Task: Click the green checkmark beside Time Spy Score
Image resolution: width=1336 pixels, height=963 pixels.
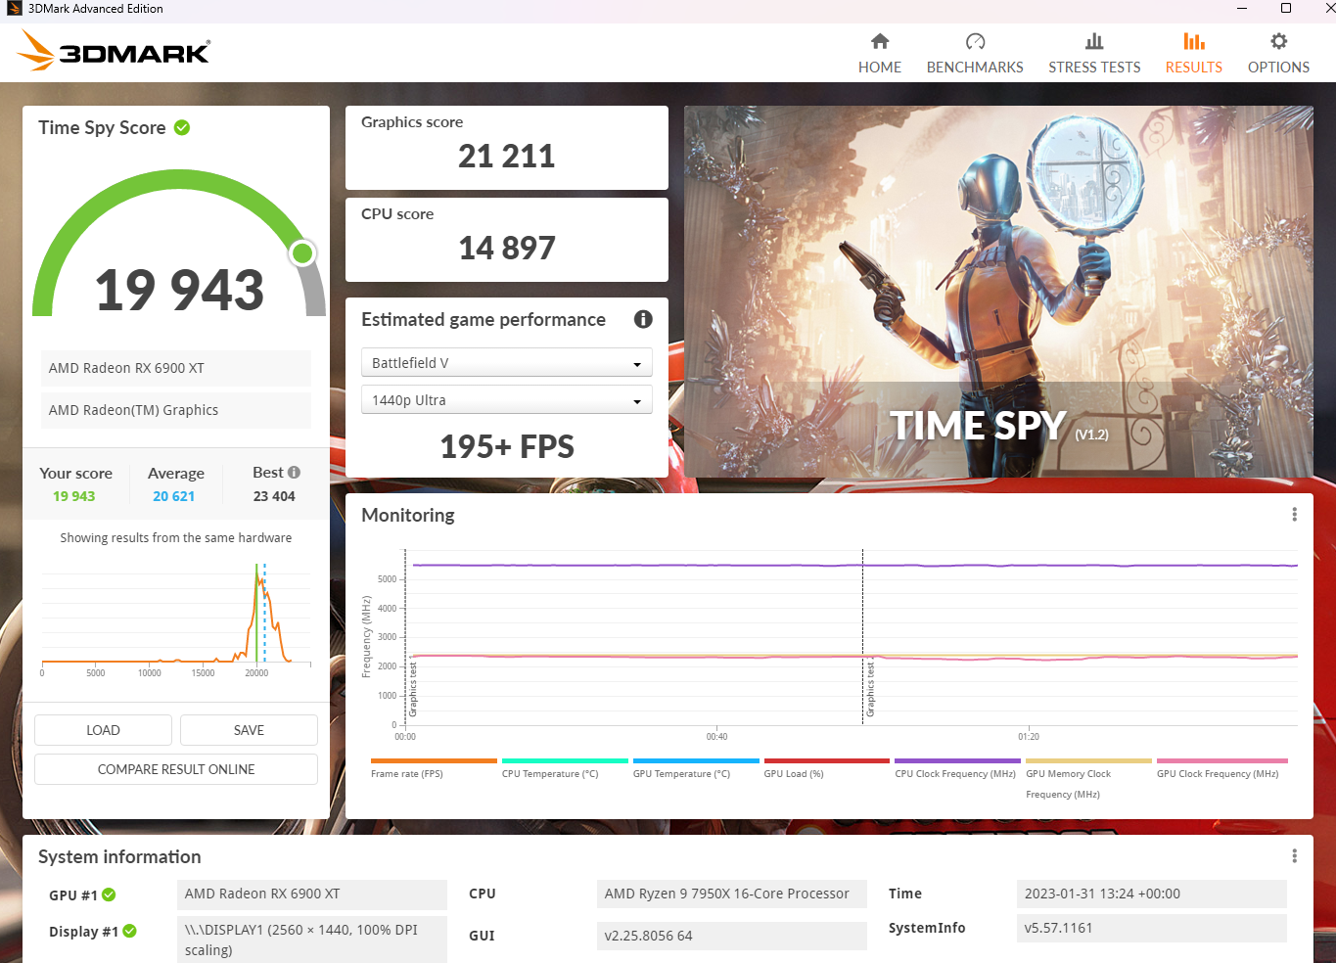Action: [182, 128]
